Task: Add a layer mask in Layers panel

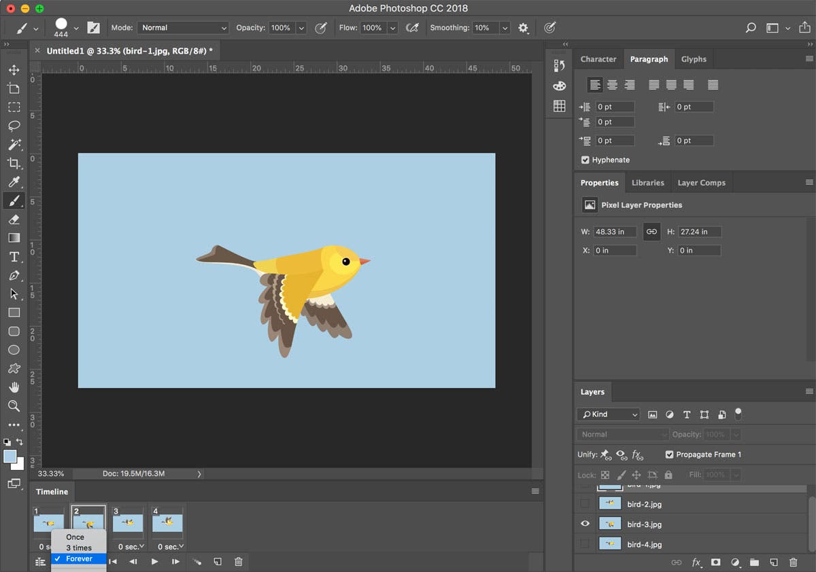Action: pyautogui.click(x=715, y=562)
